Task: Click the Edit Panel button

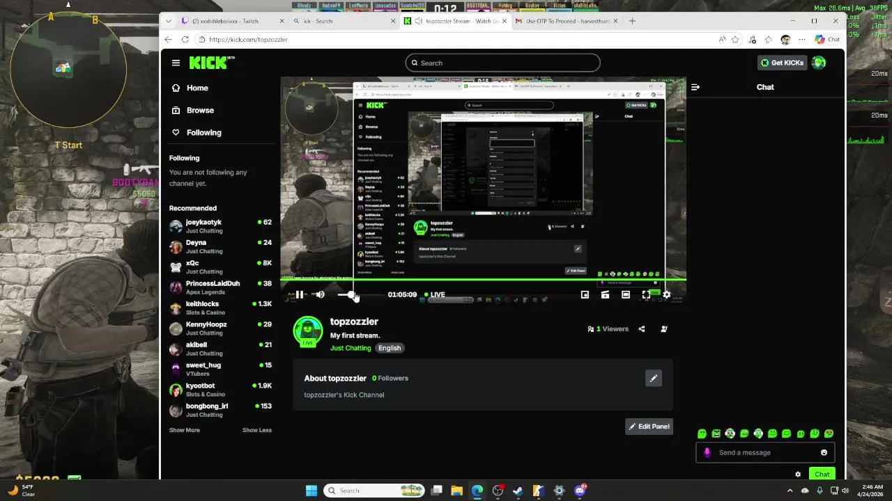Action: pos(649,427)
